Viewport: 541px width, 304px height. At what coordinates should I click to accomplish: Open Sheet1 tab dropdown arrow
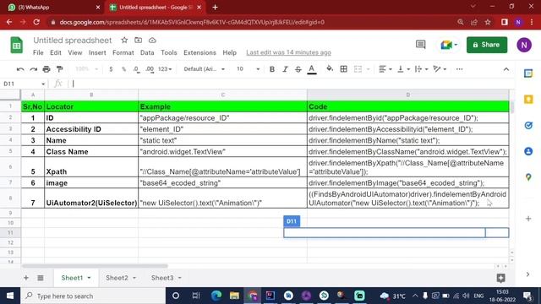coord(89,278)
